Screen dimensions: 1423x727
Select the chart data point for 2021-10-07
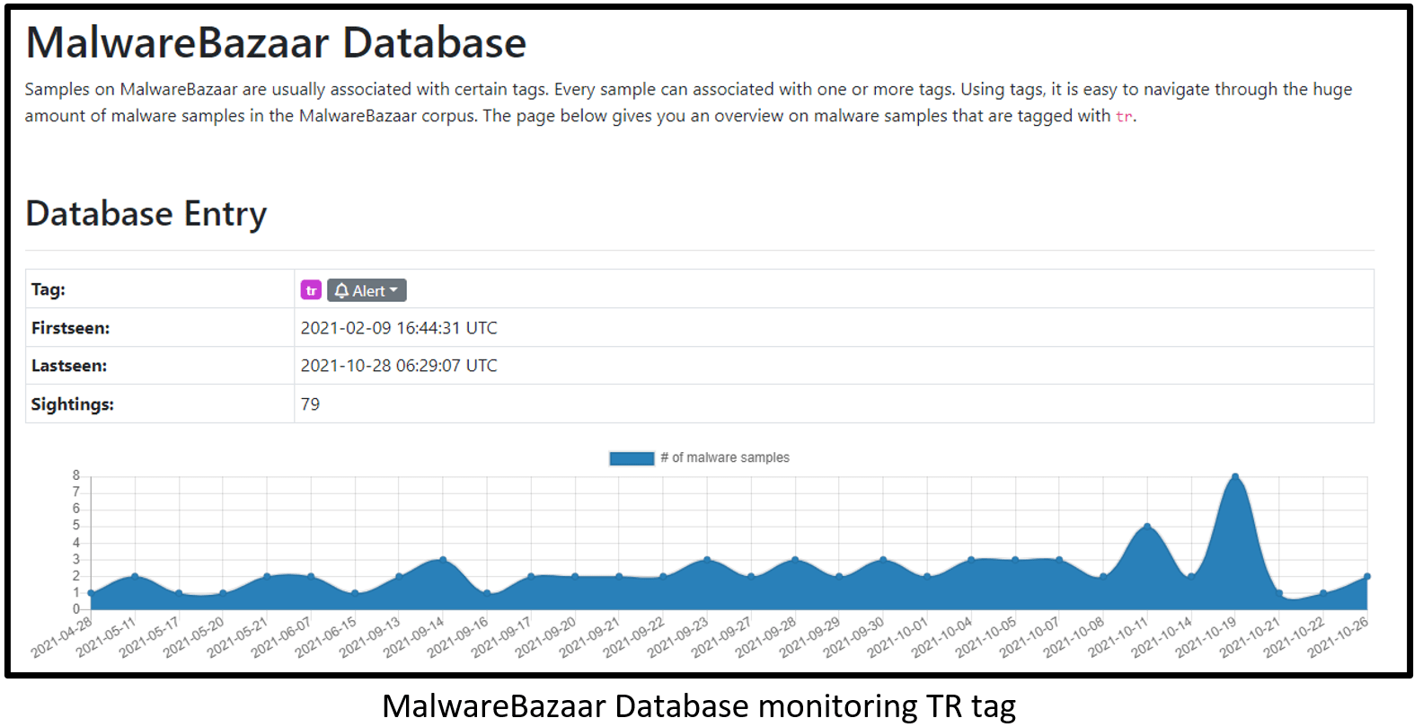1059,560
